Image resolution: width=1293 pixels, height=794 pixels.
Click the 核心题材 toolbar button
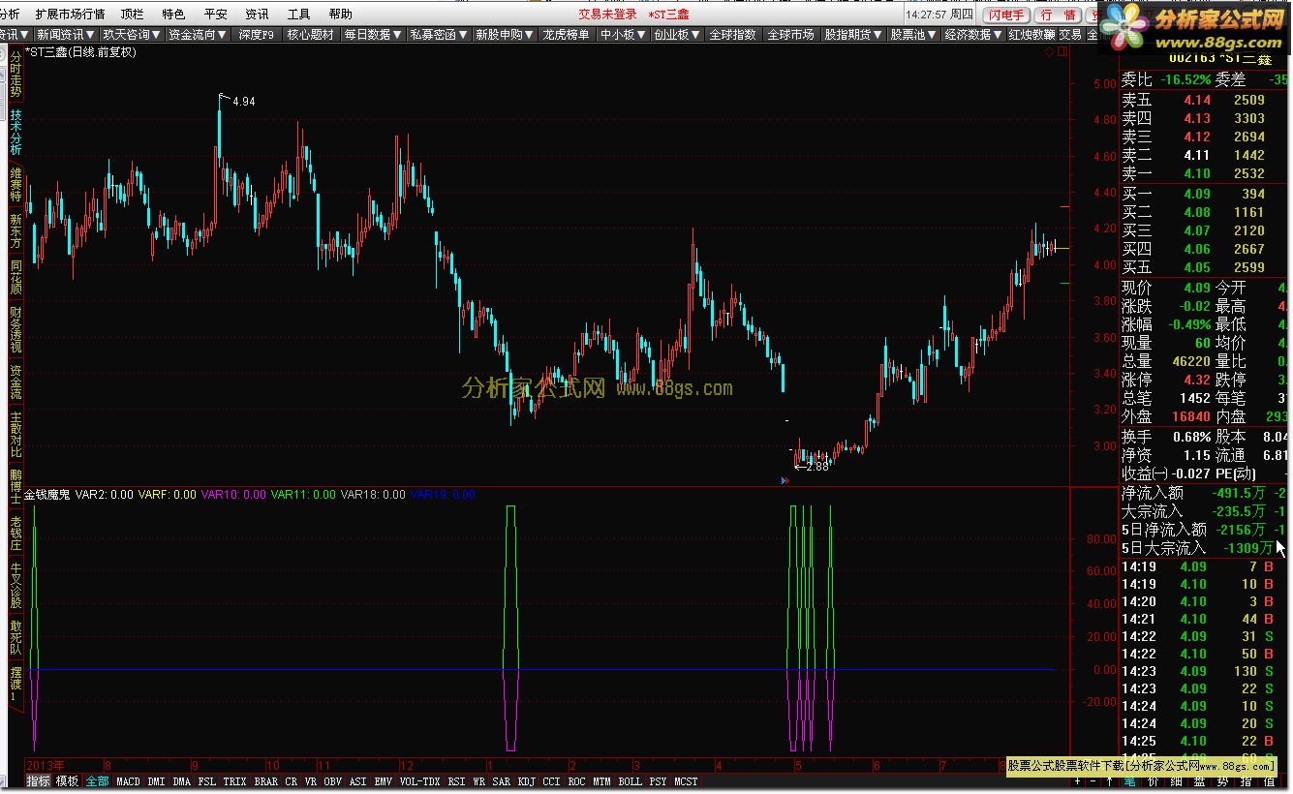310,34
